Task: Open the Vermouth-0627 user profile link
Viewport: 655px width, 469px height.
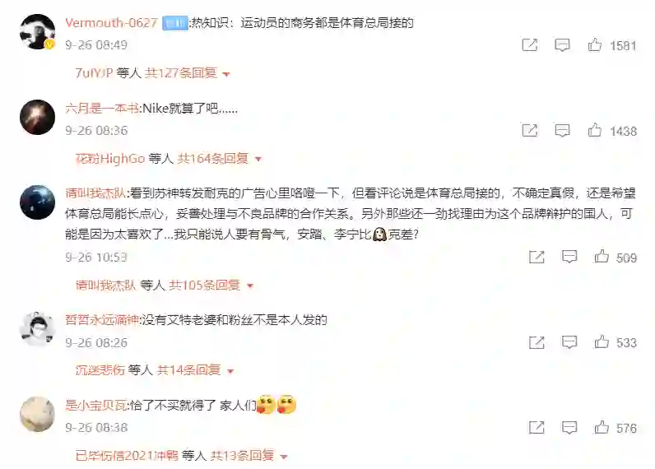Action: click(x=111, y=22)
